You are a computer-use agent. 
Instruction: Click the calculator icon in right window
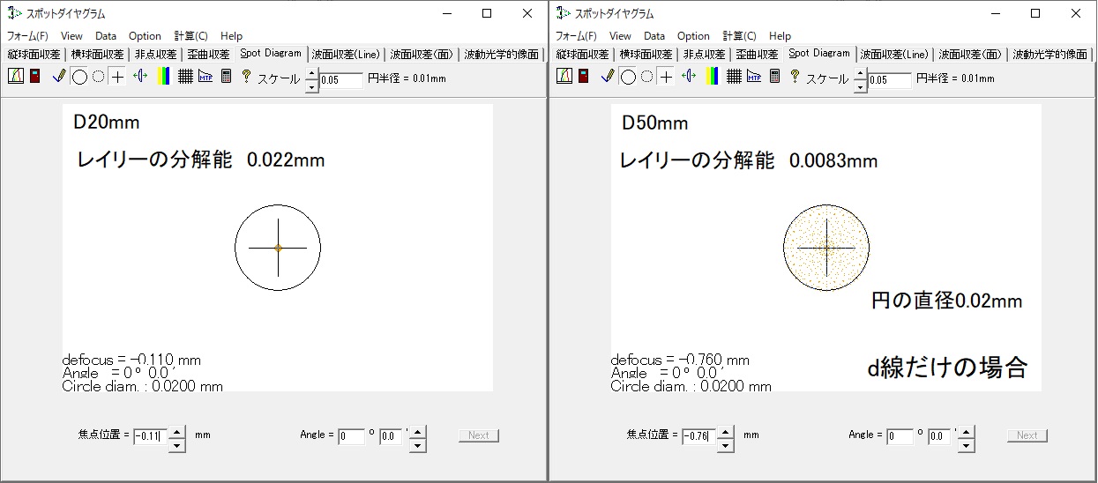click(775, 76)
